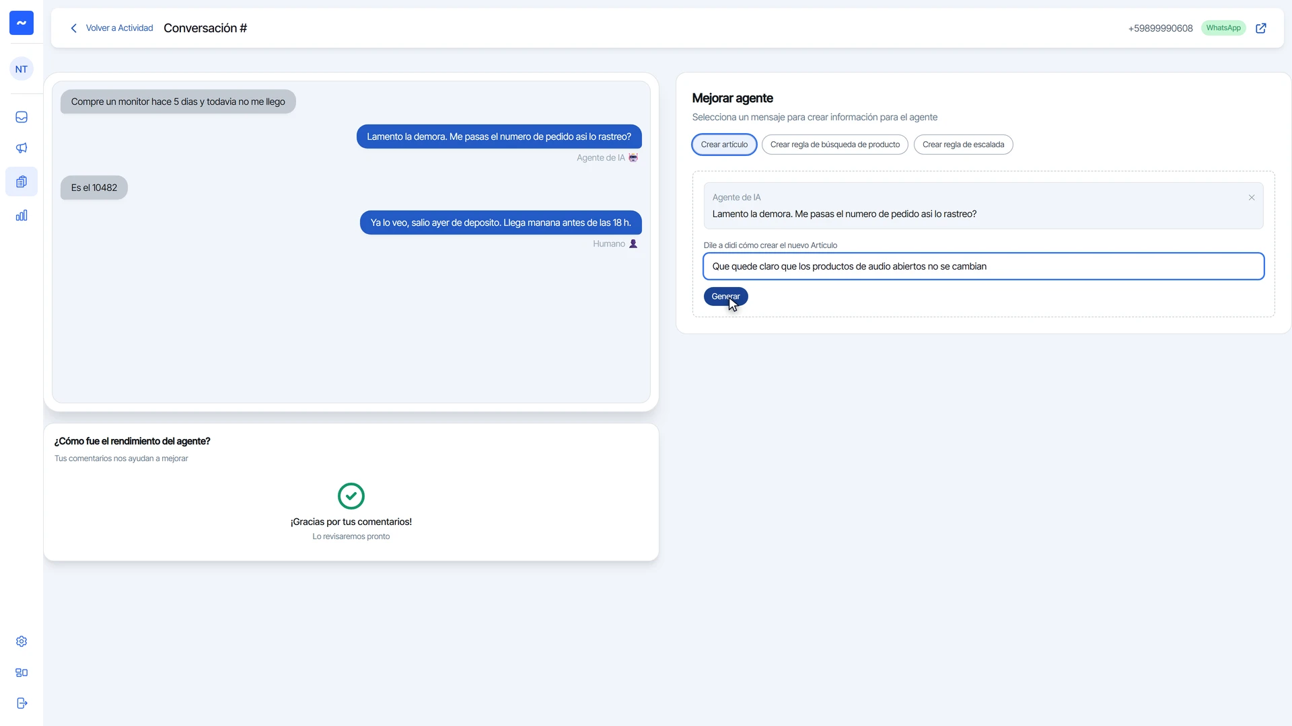Click 'Lo revisaremos pronto' text

(x=351, y=536)
